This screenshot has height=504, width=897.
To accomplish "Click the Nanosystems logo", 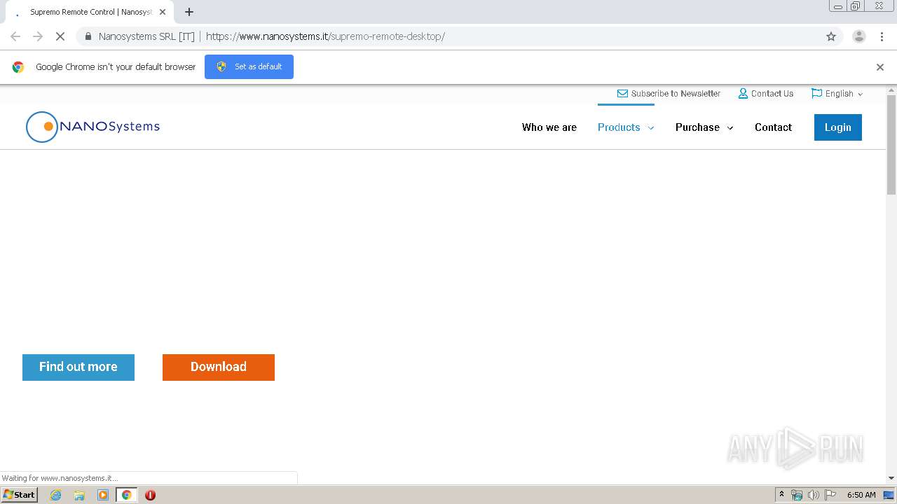I will 93,127.
